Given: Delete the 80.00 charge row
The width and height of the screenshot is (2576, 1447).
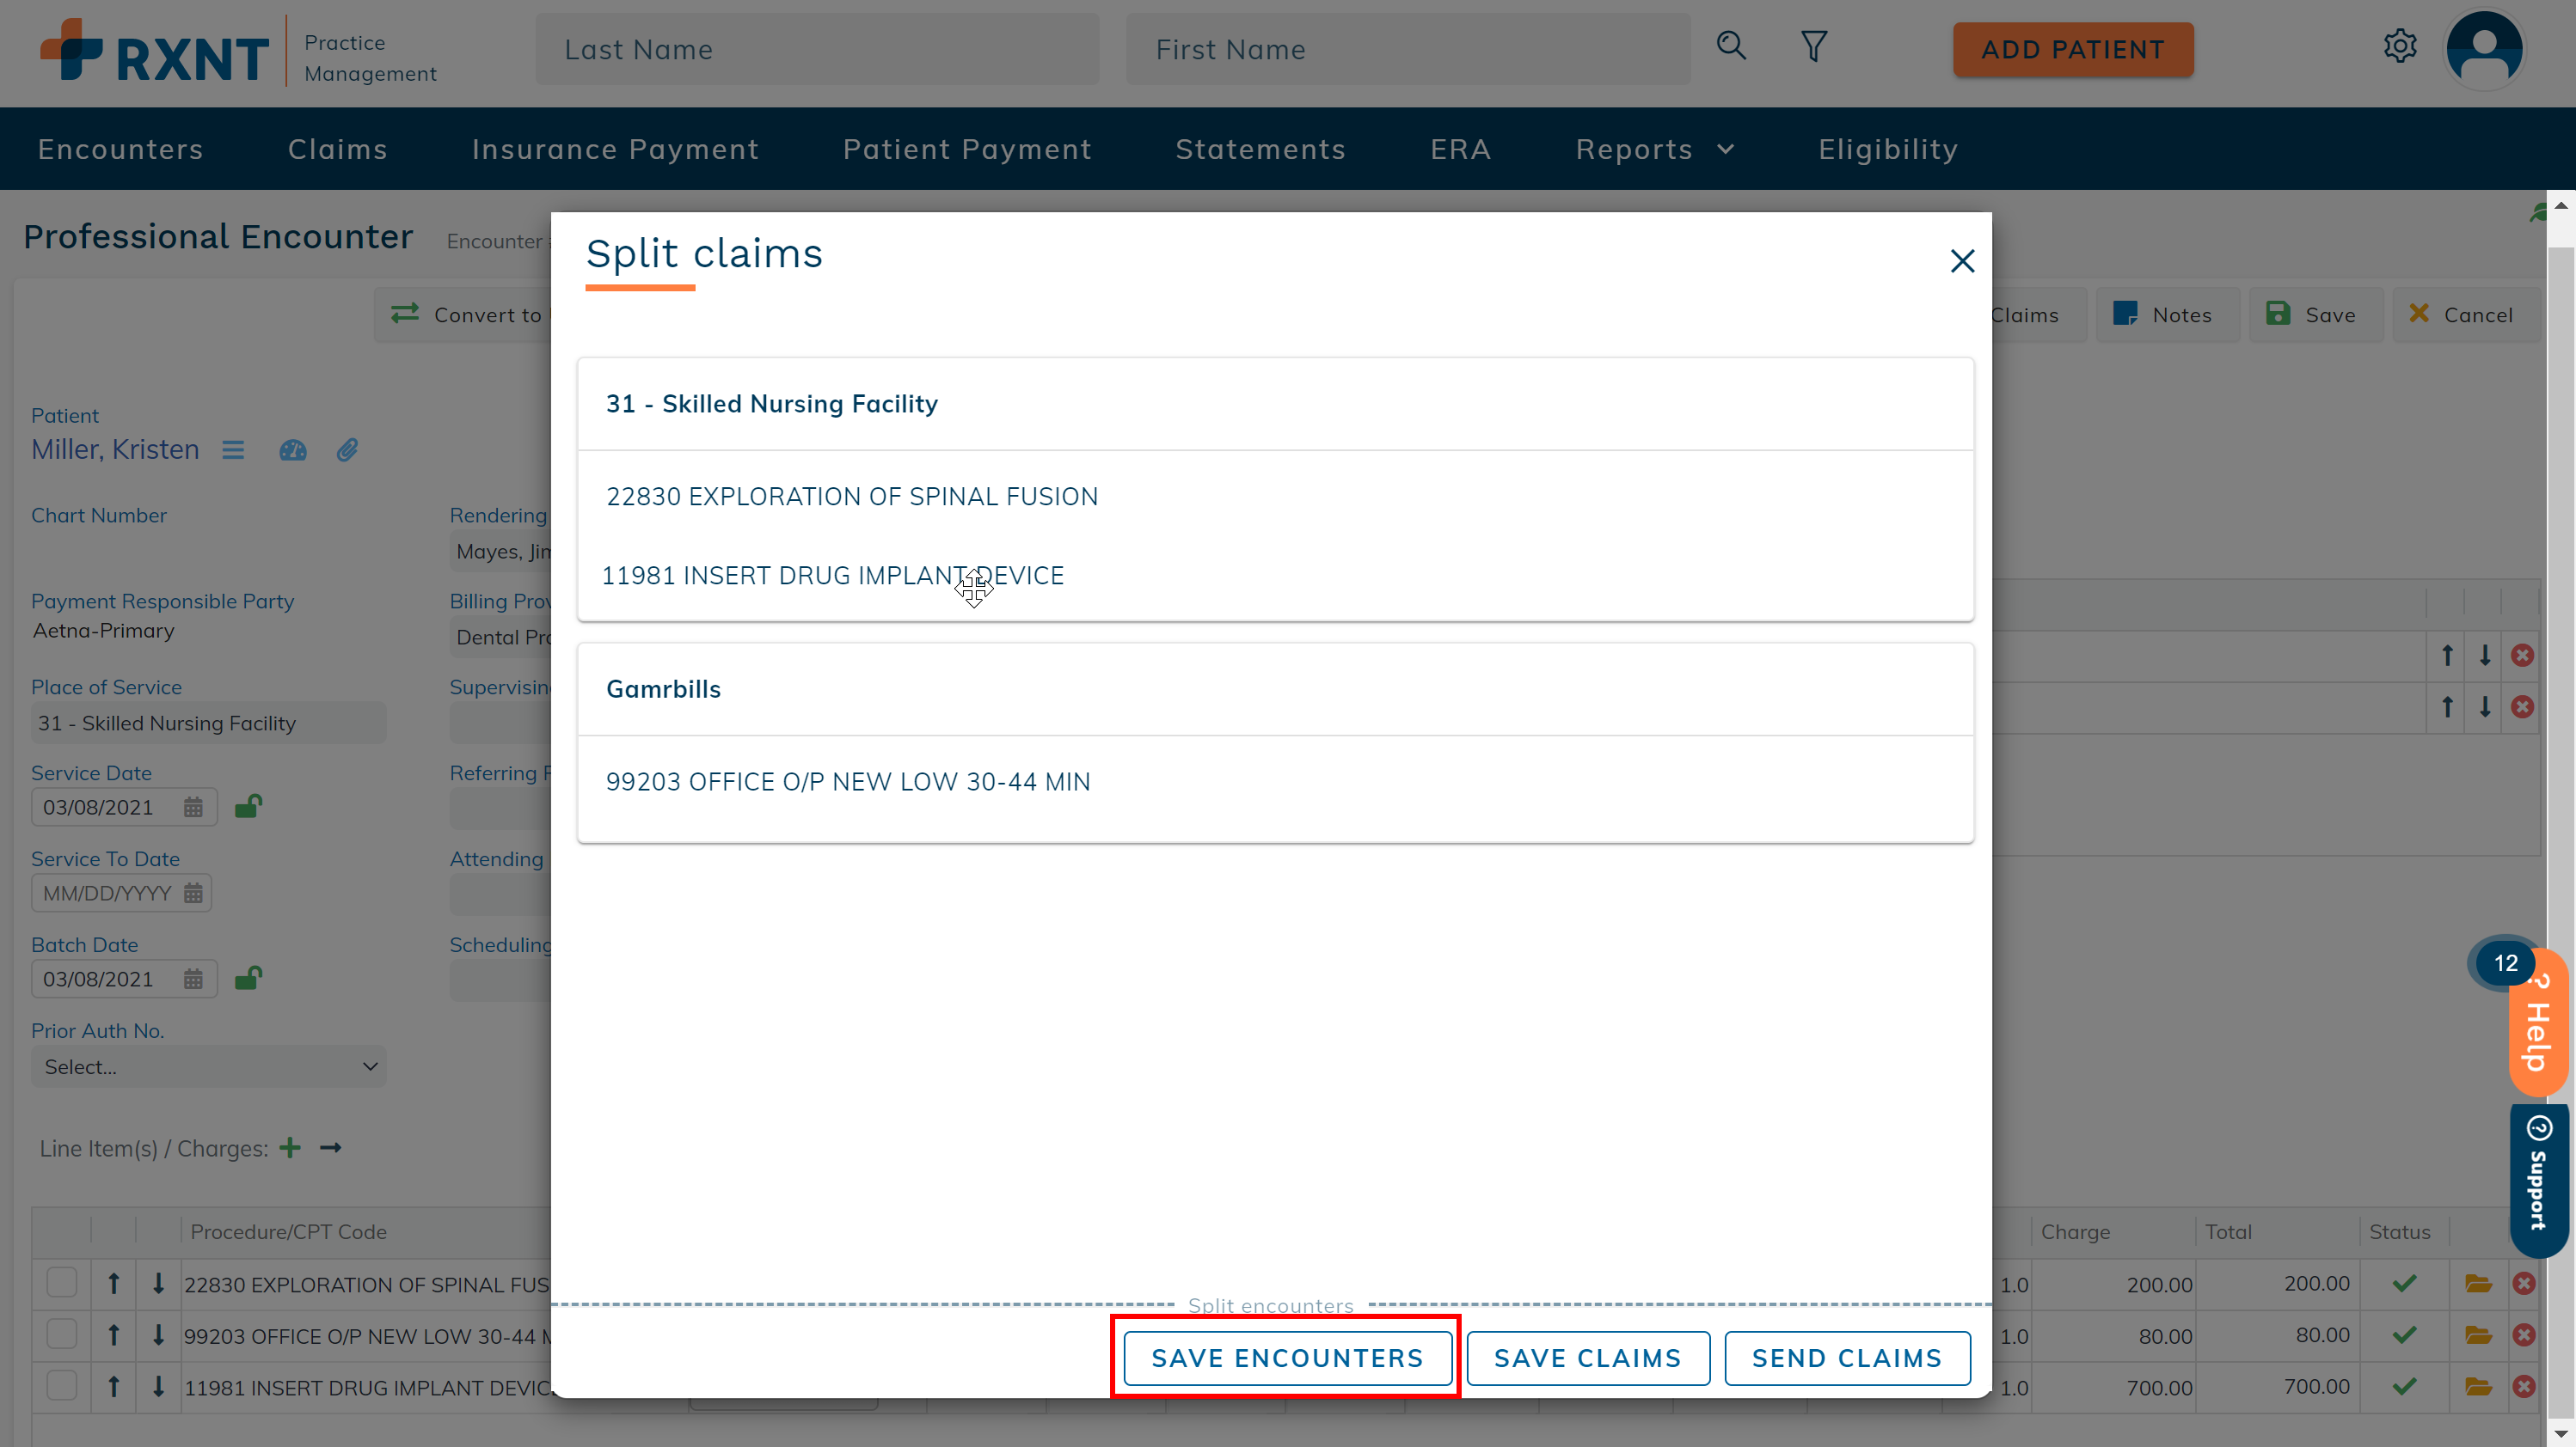Looking at the screenshot, I should click(2524, 1335).
